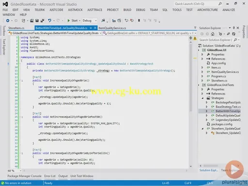The image size is (248, 186).
Task: Click the toggle bookmark toolbar icon
Action: click(x=139, y=20)
